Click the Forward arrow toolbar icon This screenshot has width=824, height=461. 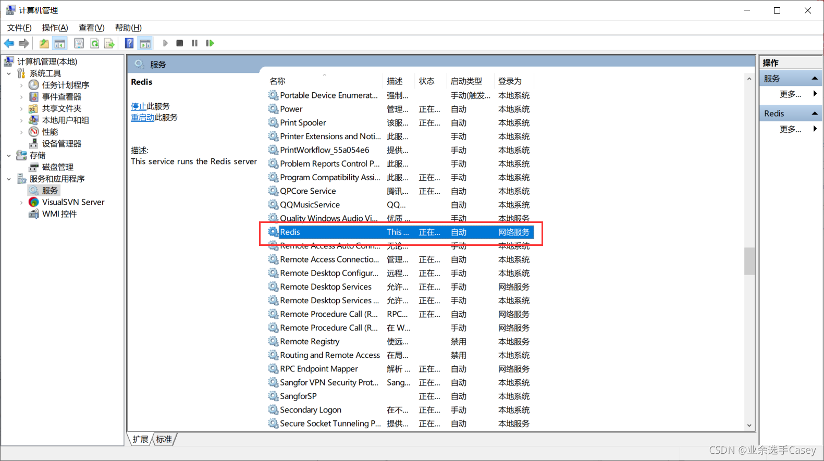click(24, 43)
